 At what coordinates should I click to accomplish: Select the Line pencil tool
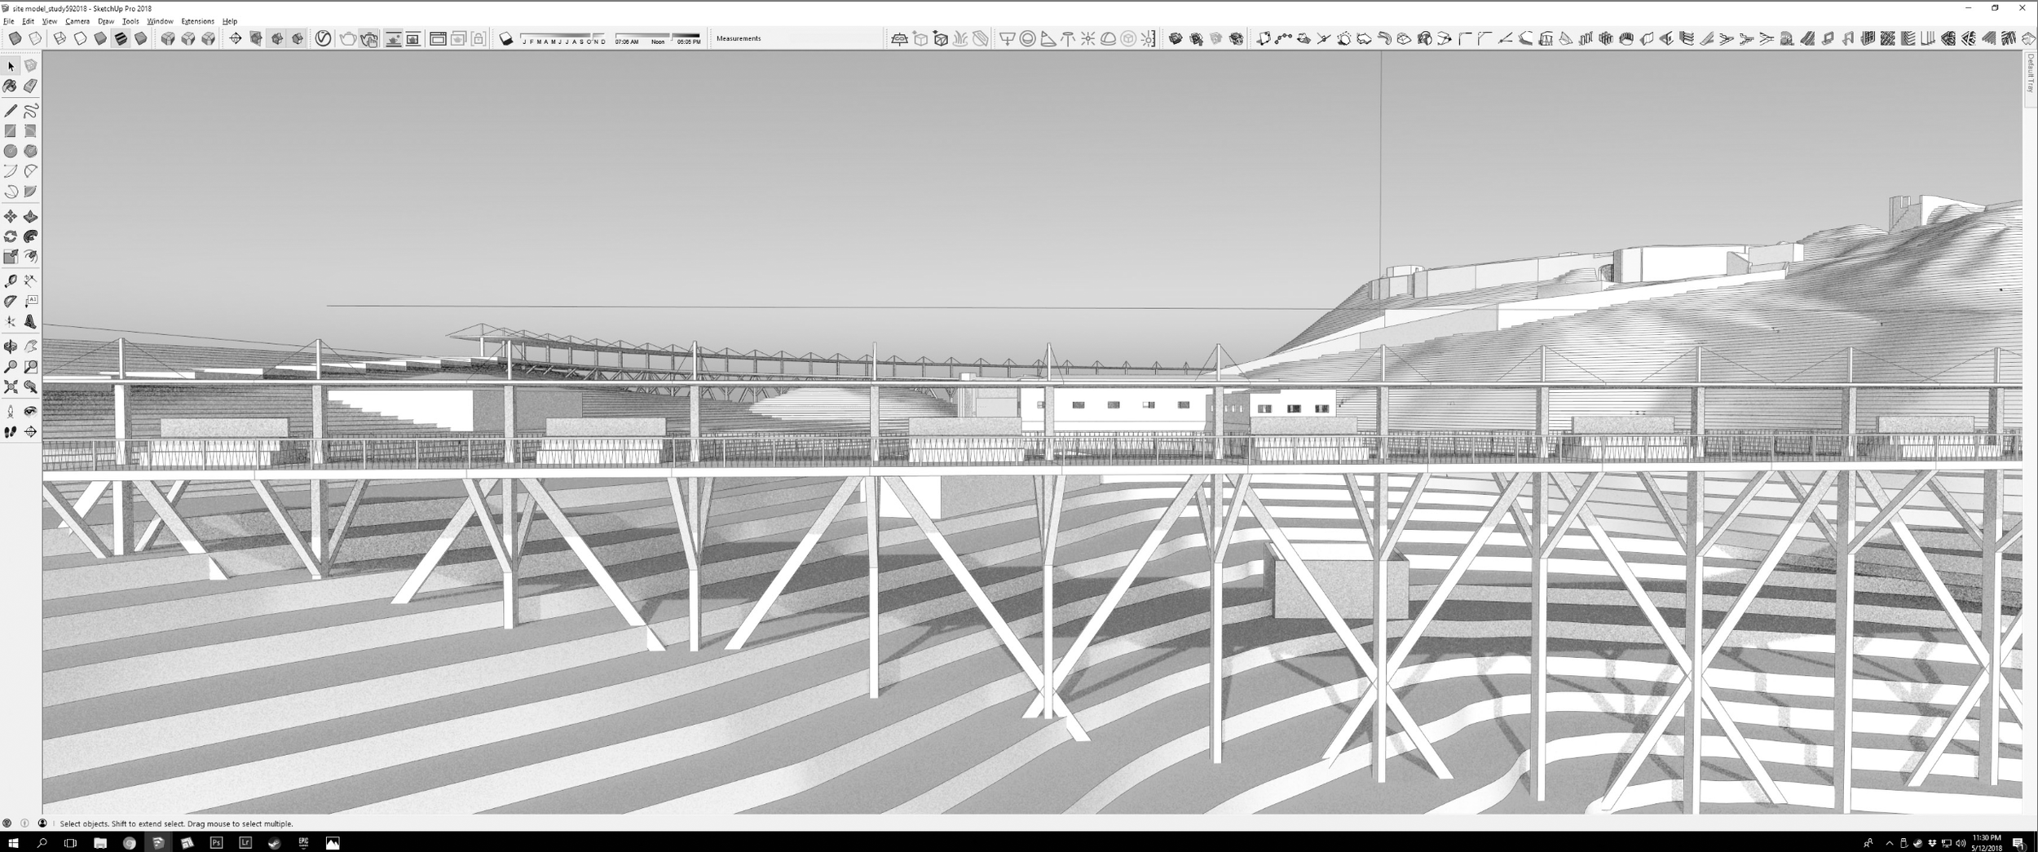(x=11, y=111)
